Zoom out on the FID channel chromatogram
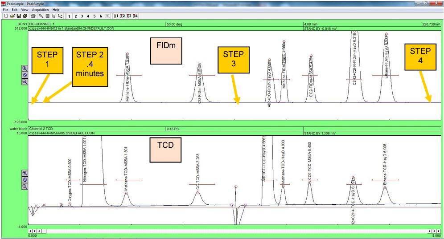 pos(24,82)
